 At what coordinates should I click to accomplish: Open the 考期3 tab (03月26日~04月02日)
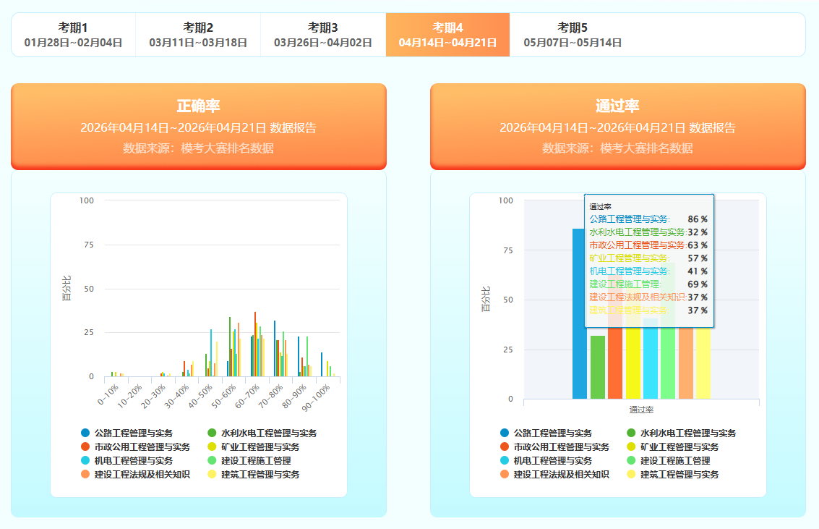[x=322, y=35]
